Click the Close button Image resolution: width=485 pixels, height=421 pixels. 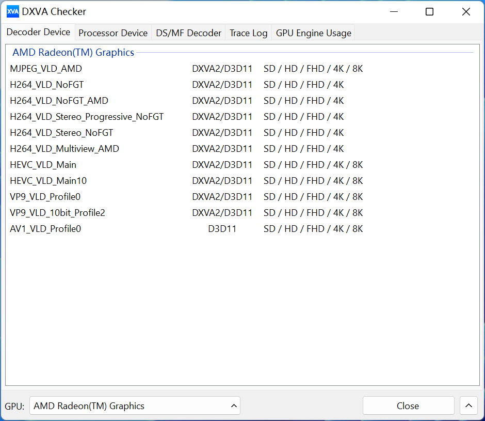point(408,406)
